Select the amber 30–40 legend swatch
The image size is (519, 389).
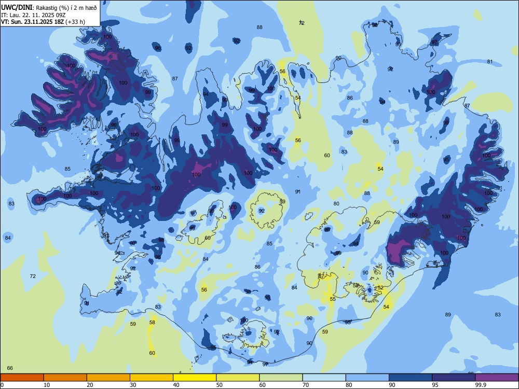tap(152, 378)
